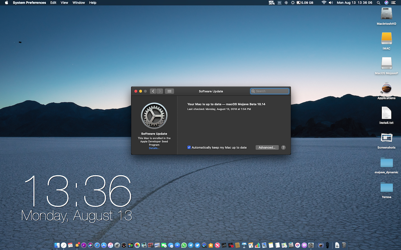Open Notification Center list icon

coord(394,3)
